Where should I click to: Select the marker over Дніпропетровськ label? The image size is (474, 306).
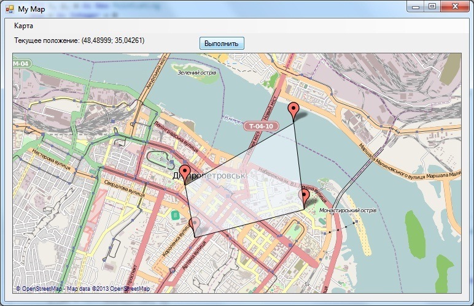pos(185,174)
